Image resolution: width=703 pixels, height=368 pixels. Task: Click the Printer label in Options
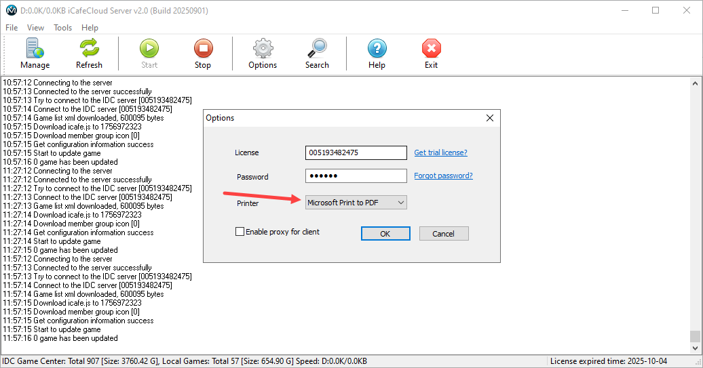(248, 203)
